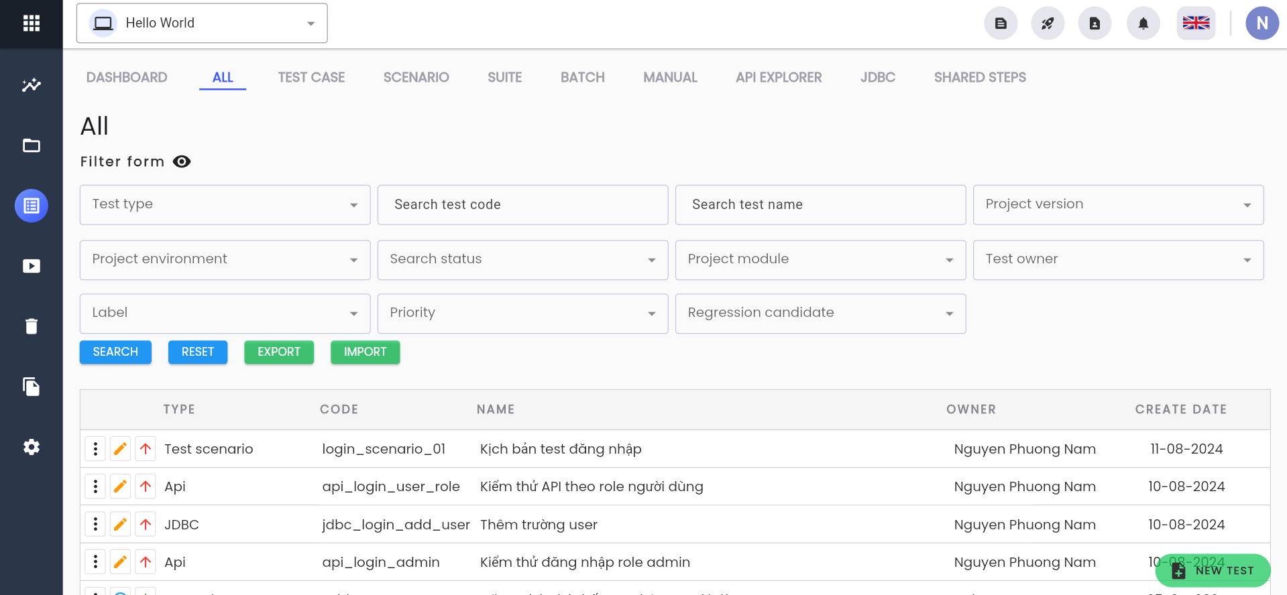1287x595 pixels.
Task: Open the notifications bell icon
Action: (1143, 23)
